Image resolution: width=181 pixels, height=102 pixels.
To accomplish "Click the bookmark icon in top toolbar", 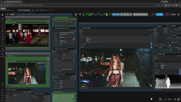I will [80, 14].
